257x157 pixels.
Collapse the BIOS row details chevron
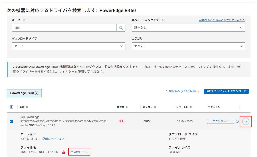246,121
